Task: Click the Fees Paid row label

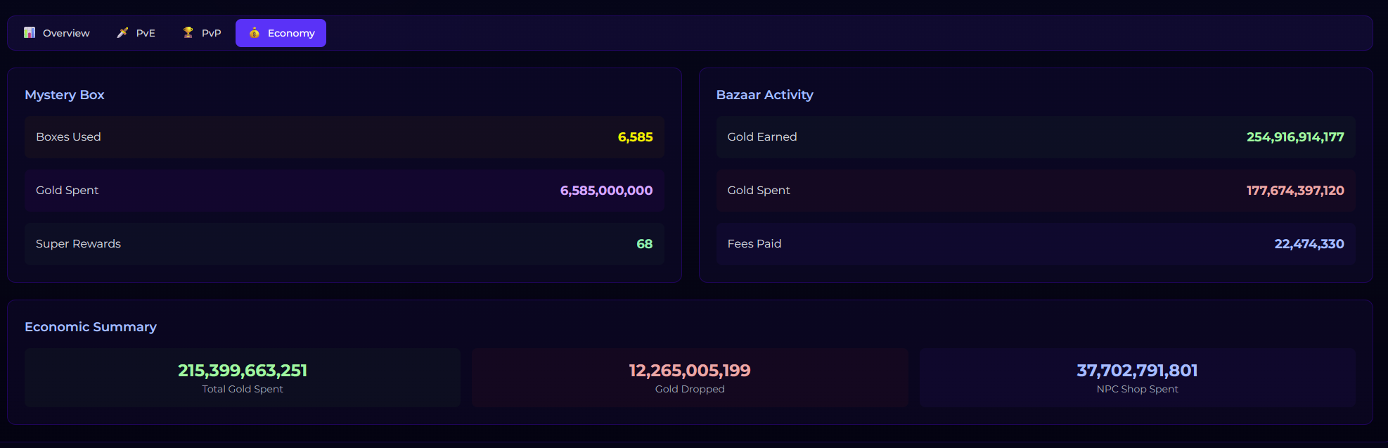Action: tap(754, 244)
